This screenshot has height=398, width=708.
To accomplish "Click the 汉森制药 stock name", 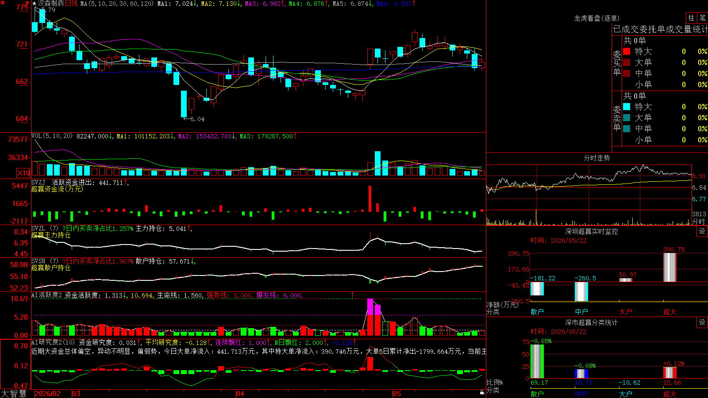I will pos(51,4).
